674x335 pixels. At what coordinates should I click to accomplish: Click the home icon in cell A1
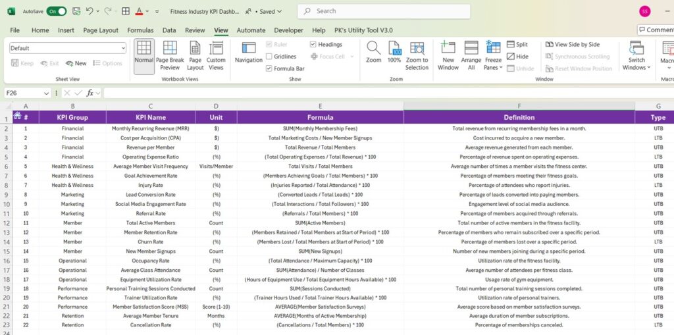tap(17, 115)
